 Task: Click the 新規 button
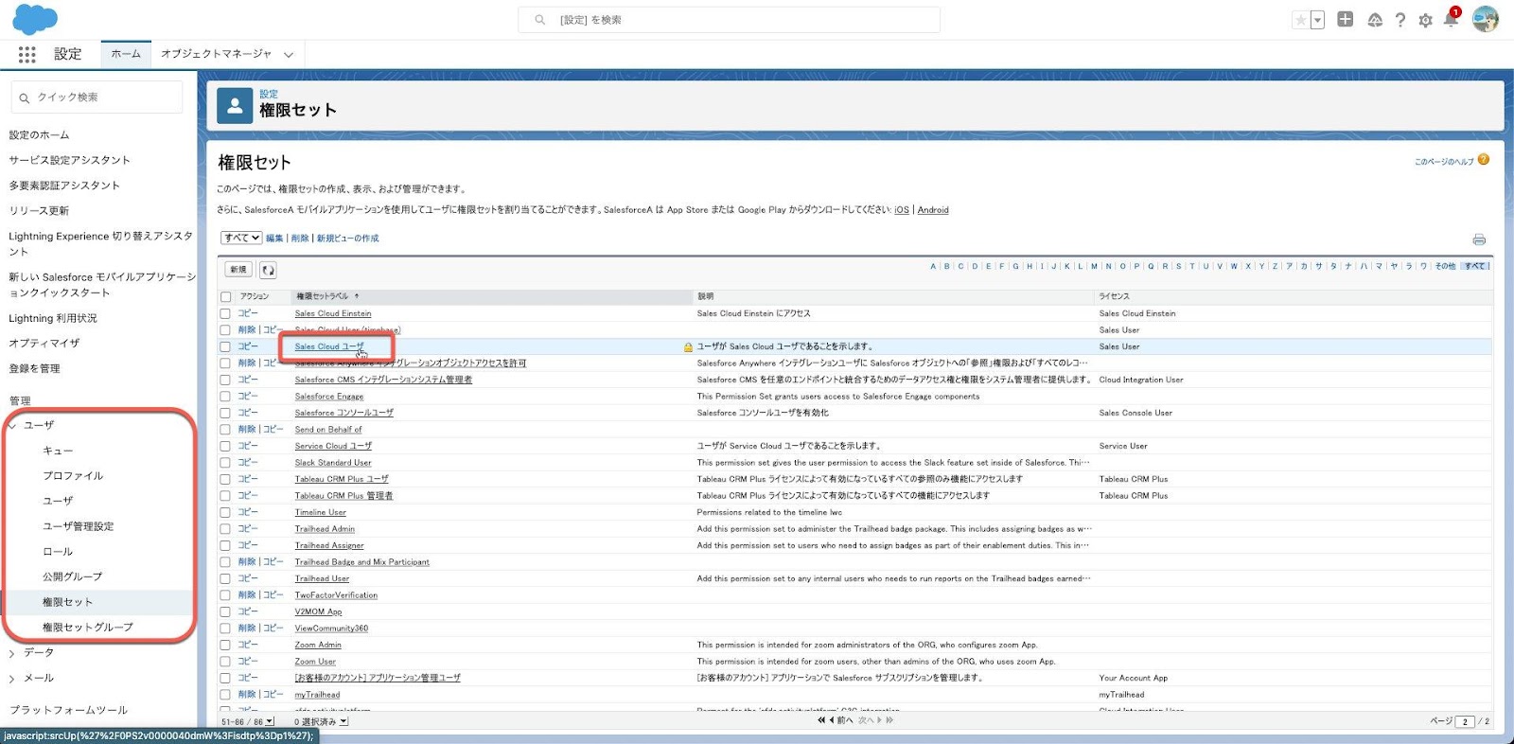[238, 270]
